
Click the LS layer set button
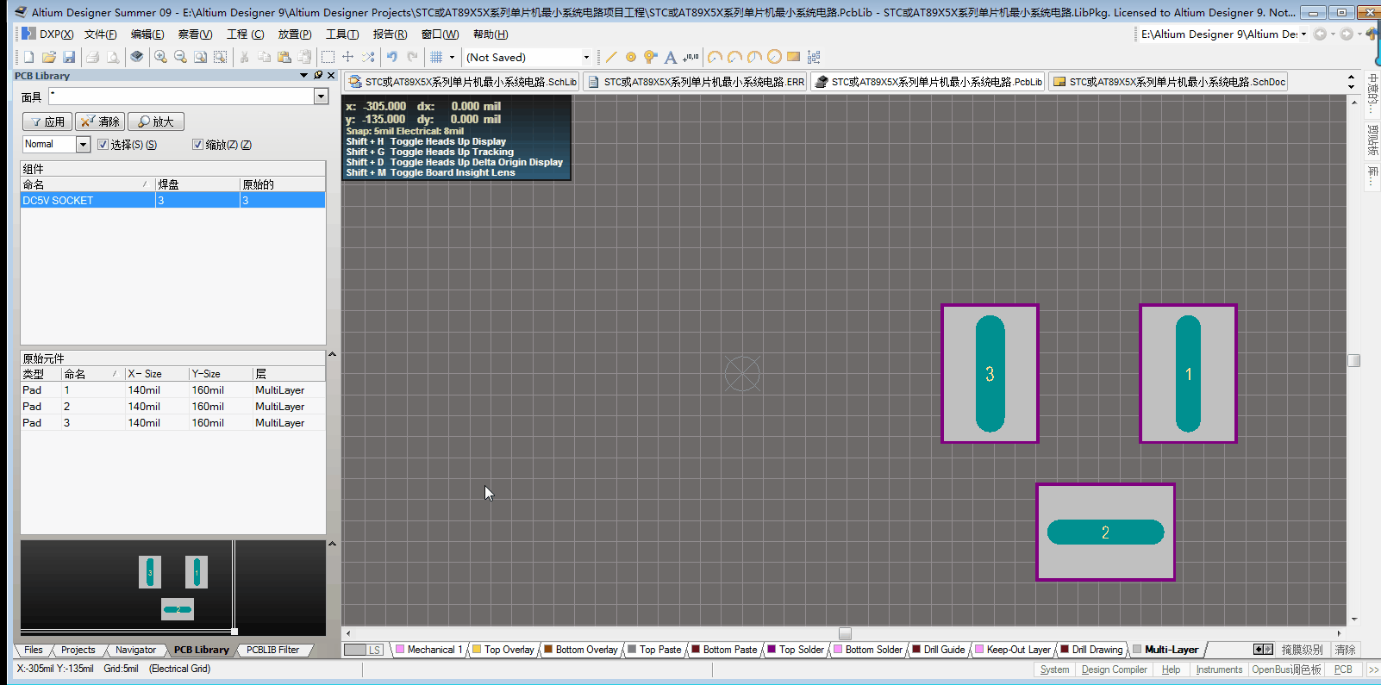coord(364,650)
